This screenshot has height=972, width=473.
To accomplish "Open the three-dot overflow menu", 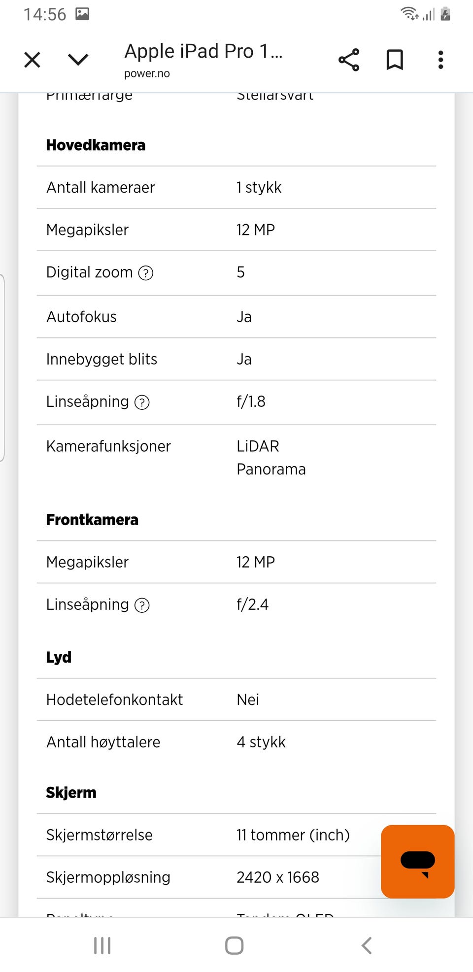I will [x=440, y=60].
